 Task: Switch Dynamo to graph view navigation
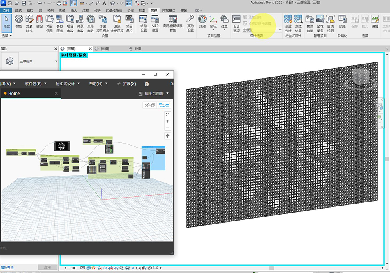tap(165, 105)
